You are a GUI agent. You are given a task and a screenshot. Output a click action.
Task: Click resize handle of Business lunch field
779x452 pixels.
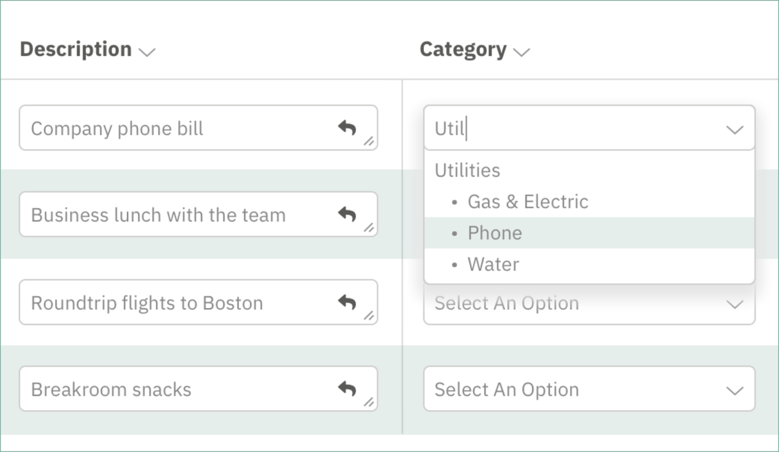369,228
